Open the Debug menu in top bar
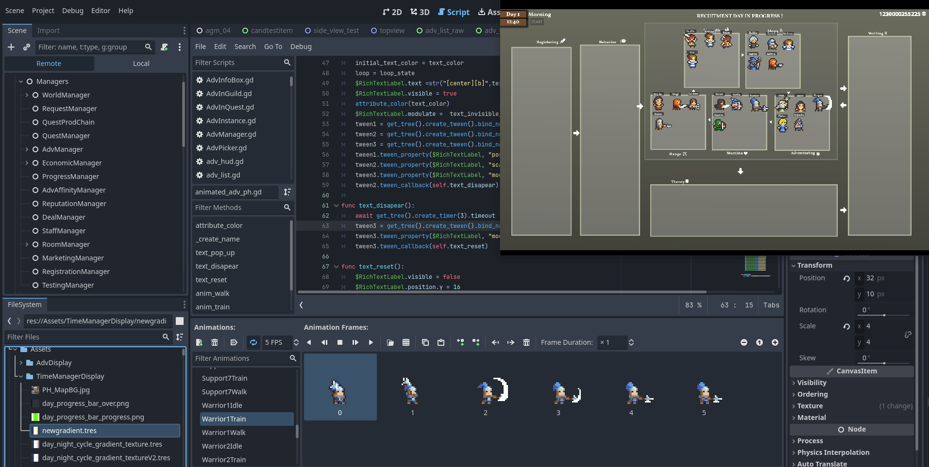929x467 pixels. coord(73,11)
